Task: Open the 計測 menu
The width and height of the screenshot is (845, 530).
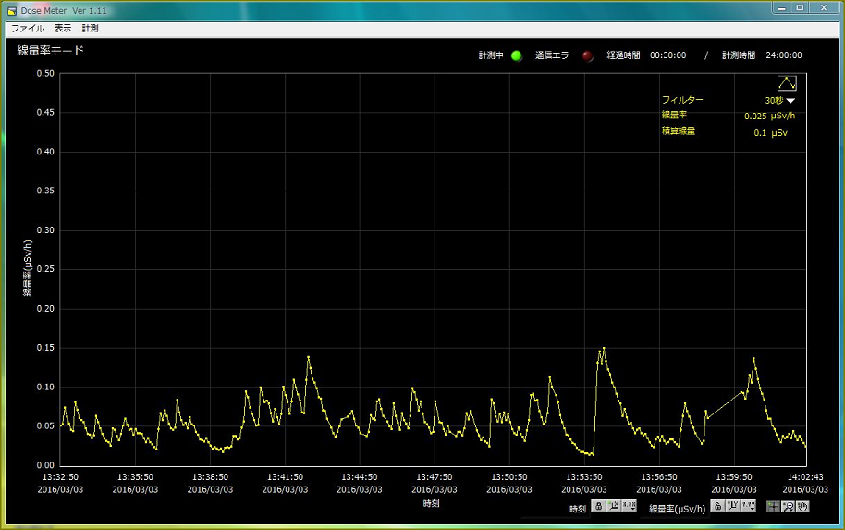Action: pos(90,29)
